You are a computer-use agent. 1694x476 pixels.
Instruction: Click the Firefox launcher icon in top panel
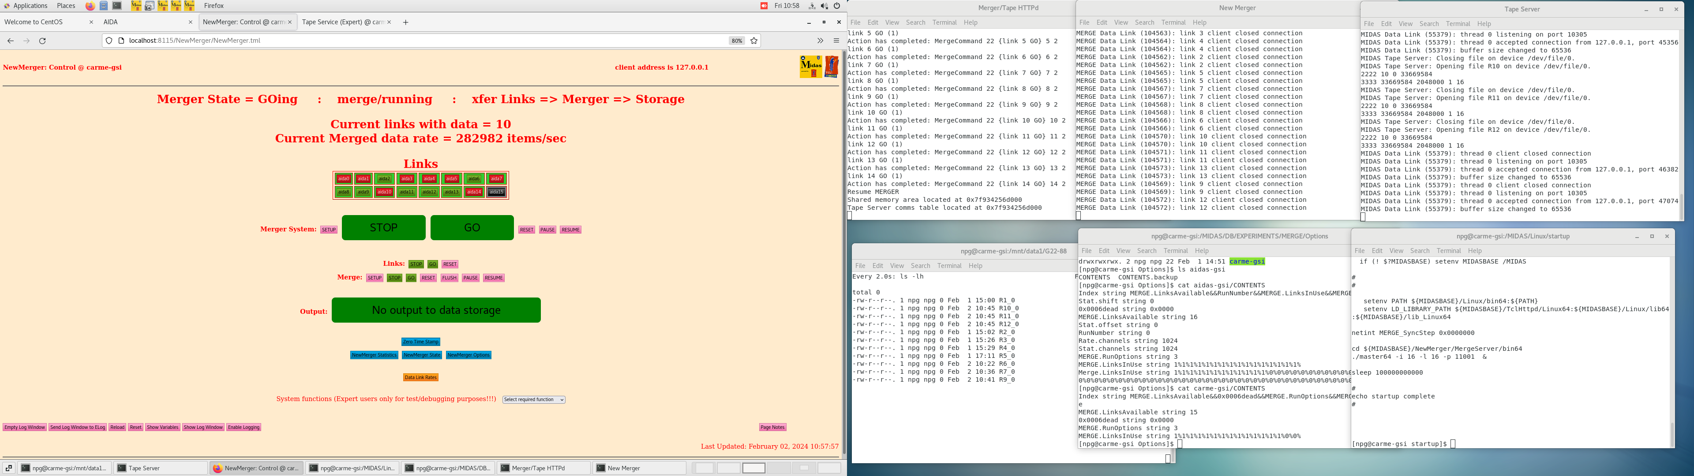[90, 6]
